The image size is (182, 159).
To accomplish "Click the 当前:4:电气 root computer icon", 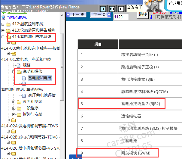I will [x=3, y=18].
